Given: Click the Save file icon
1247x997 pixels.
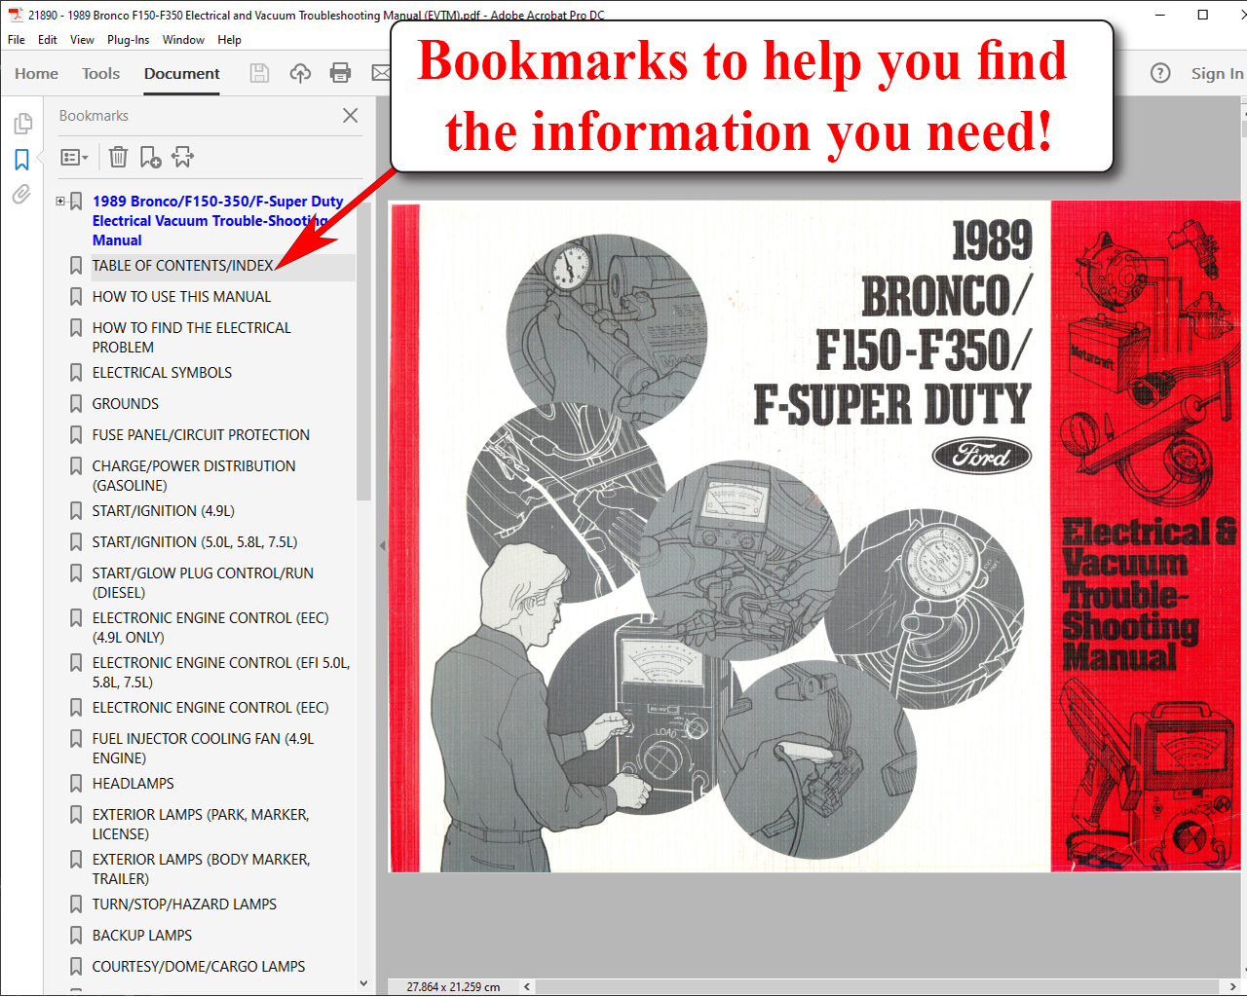Looking at the screenshot, I should coord(259,73).
